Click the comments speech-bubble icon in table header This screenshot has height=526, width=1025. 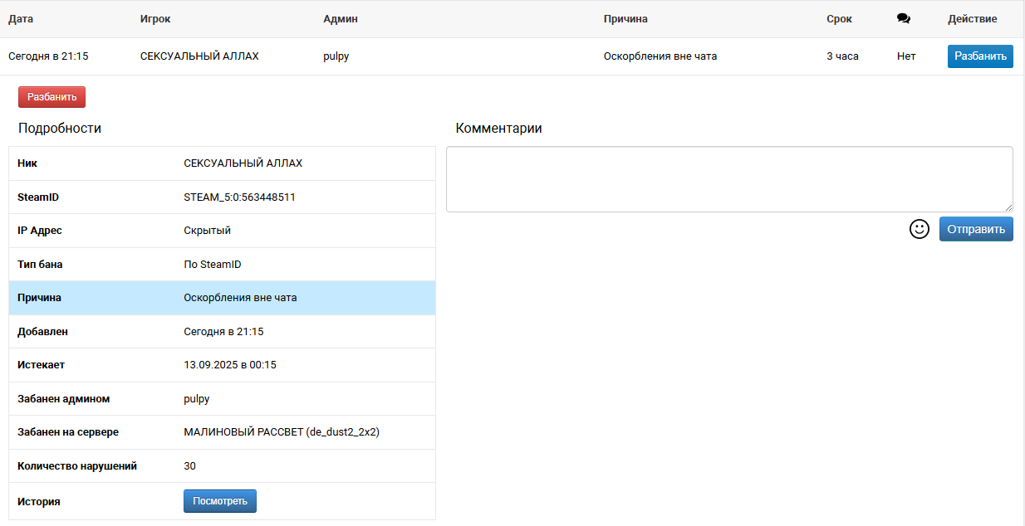tap(904, 19)
